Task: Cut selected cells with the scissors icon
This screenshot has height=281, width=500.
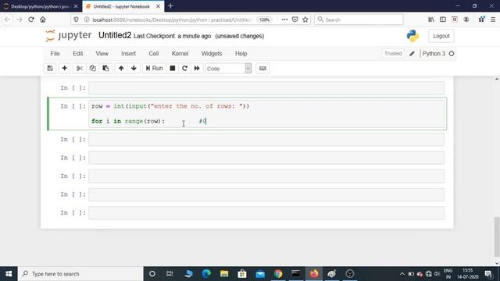Action: coord(80,68)
